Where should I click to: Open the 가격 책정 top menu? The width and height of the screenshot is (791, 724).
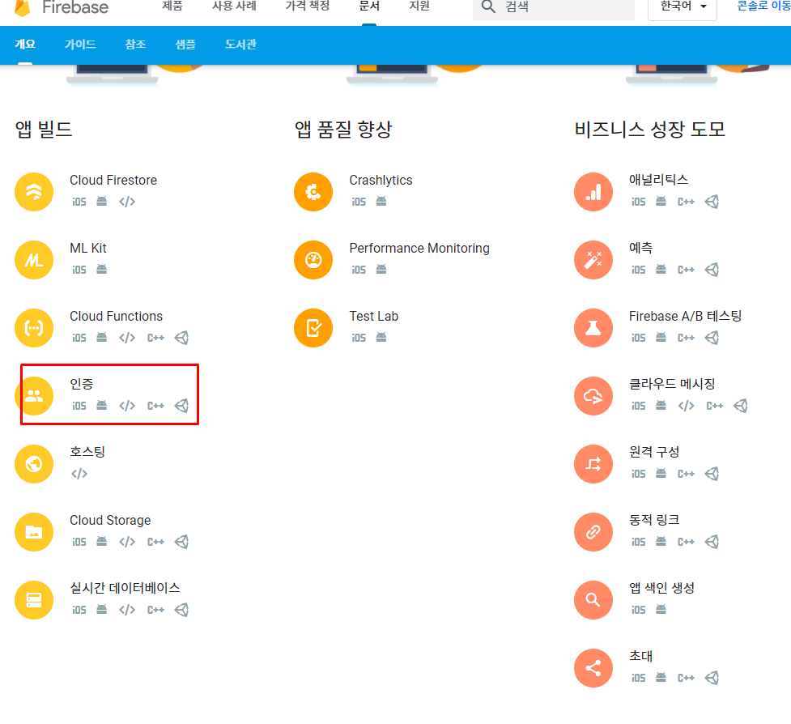pos(307,6)
